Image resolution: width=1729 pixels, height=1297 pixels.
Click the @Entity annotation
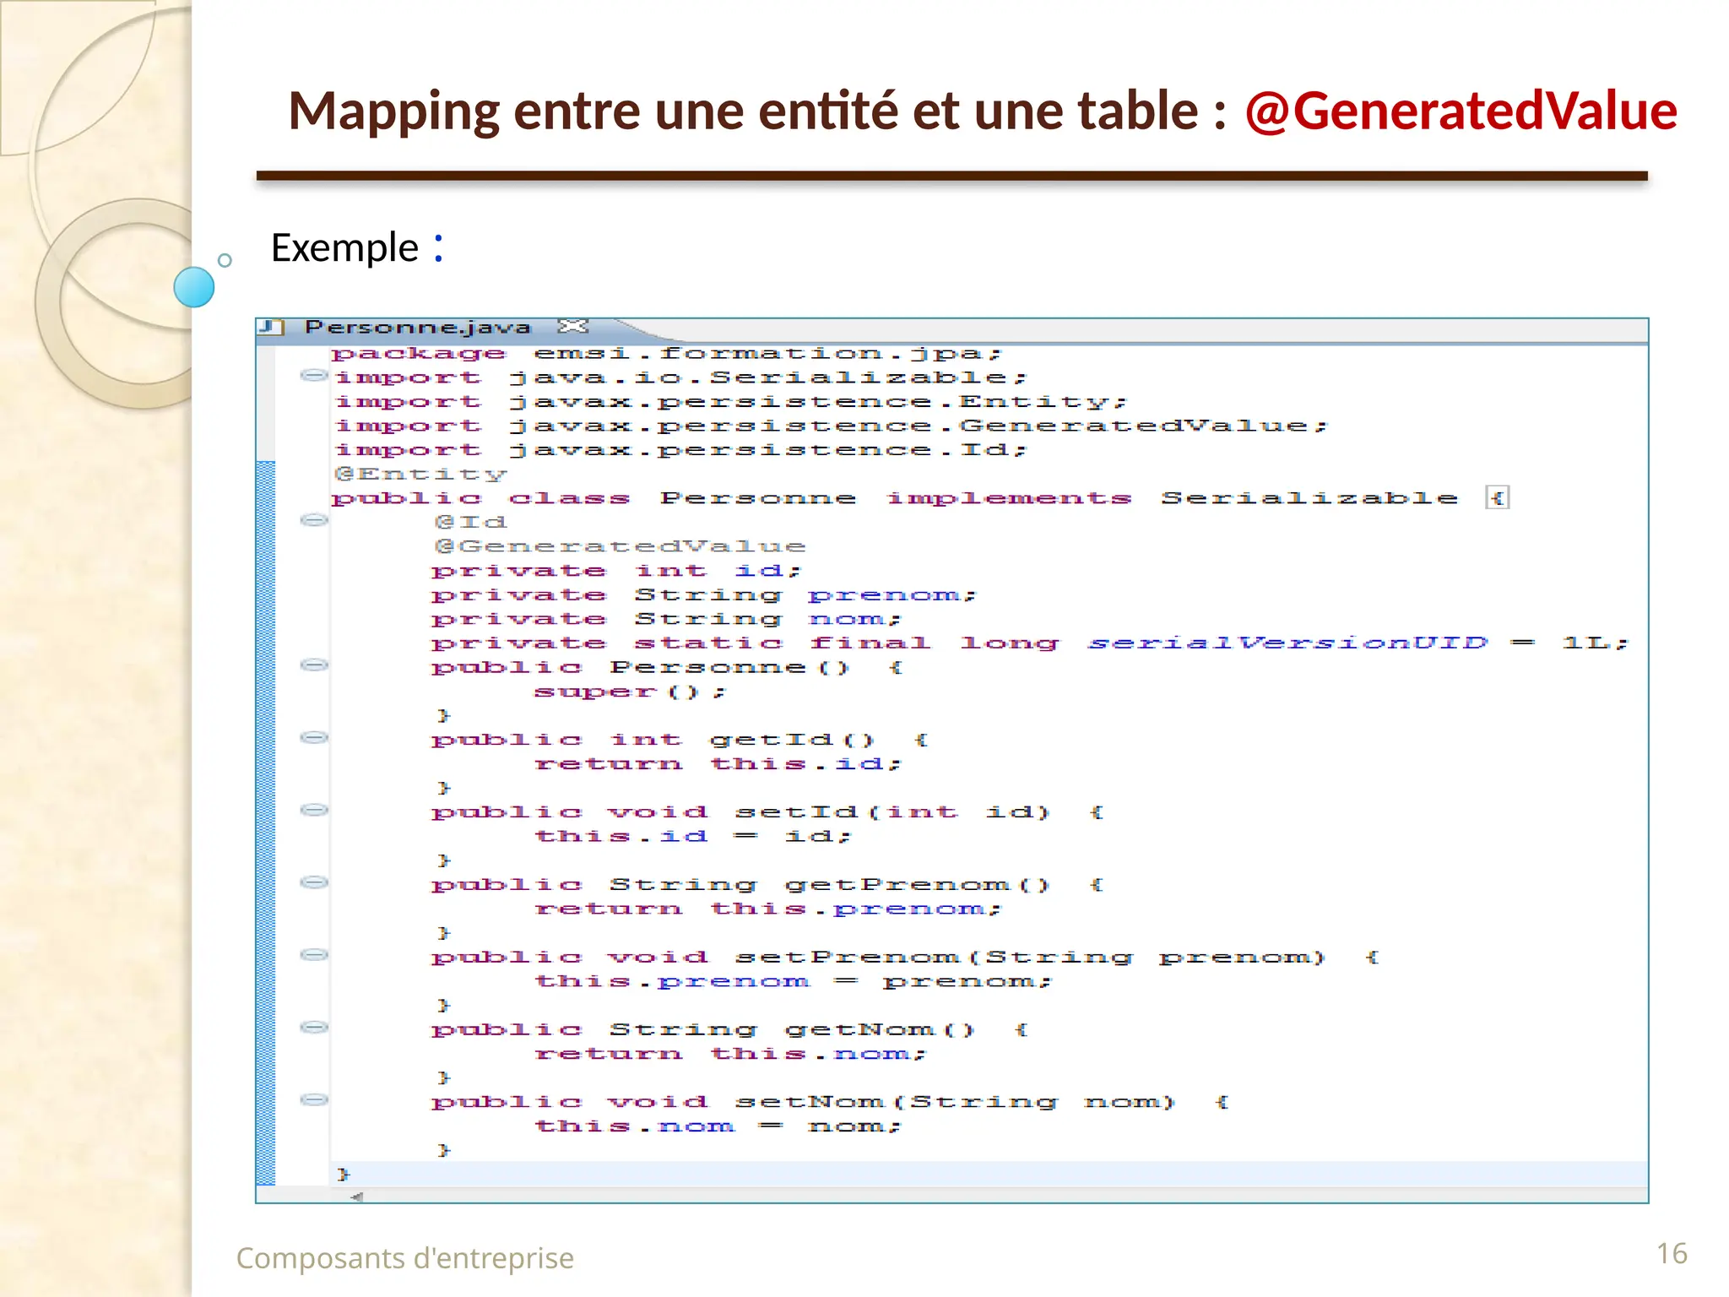coord(420,475)
